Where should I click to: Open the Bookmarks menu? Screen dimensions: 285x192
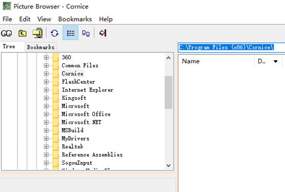tap(75, 19)
